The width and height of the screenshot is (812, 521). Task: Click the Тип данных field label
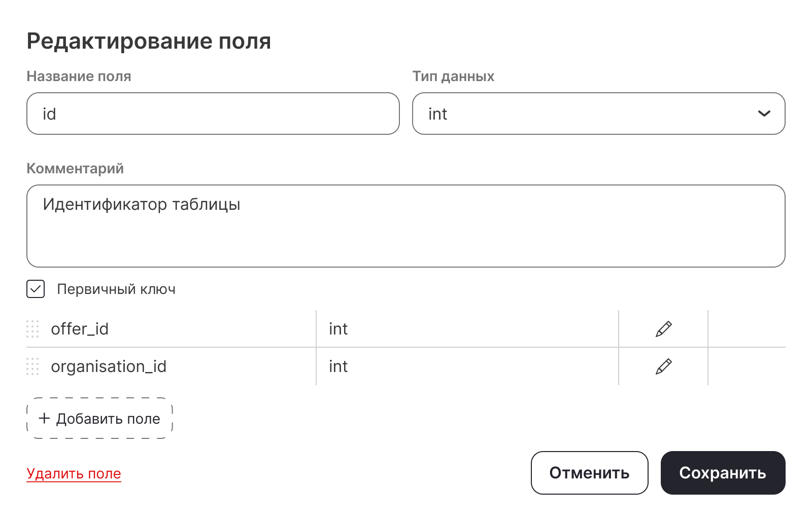coord(453,77)
